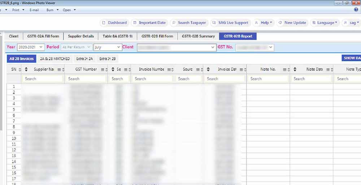Click the Invoice Number column menu icon
Screen dimensions: 361x185
click(169, 70)
